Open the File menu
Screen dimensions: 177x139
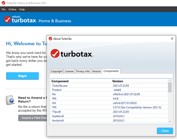4,9
